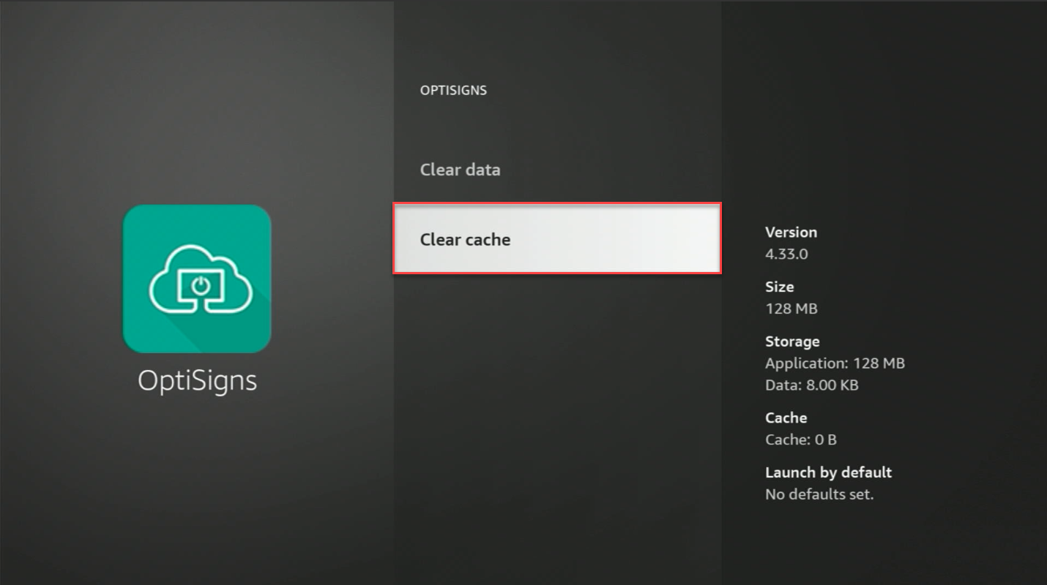Click the Cache section heading
Image resolution: width=1047 pixels, height=585 pixels.
tap(786, 418)
